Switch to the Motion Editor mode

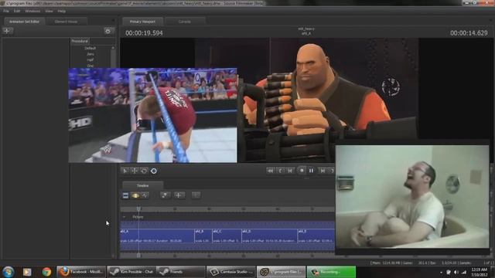tap(135, 195)
